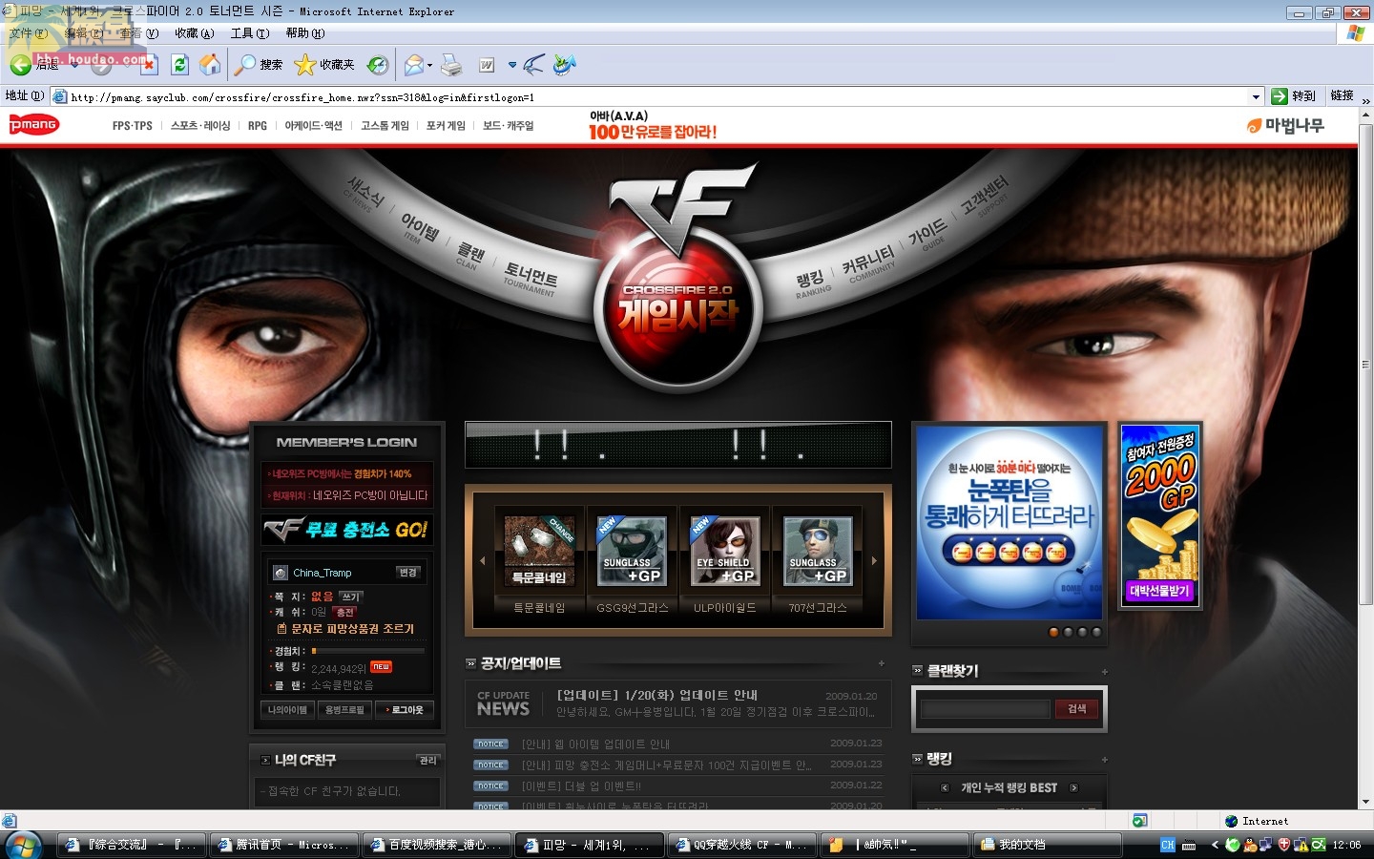Click the 경험치 experience progress bar

[x=368, y=652]
